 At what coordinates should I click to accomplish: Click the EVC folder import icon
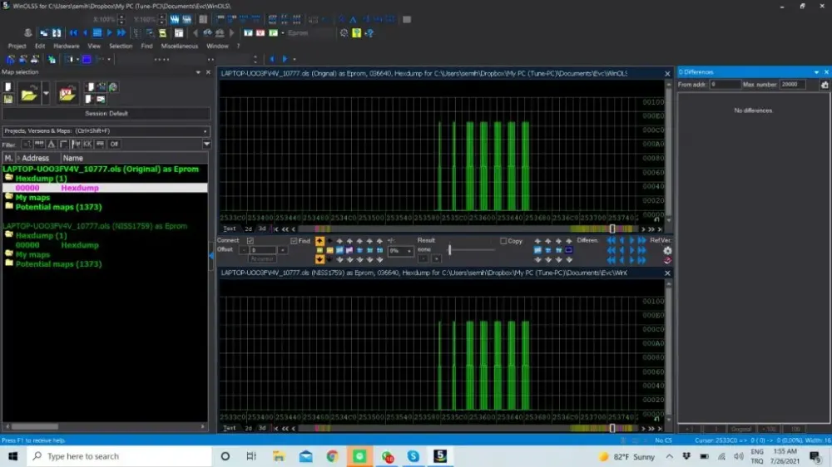coord(67,95)
